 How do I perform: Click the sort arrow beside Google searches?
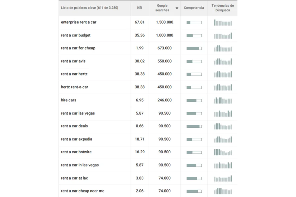[177, 8]
